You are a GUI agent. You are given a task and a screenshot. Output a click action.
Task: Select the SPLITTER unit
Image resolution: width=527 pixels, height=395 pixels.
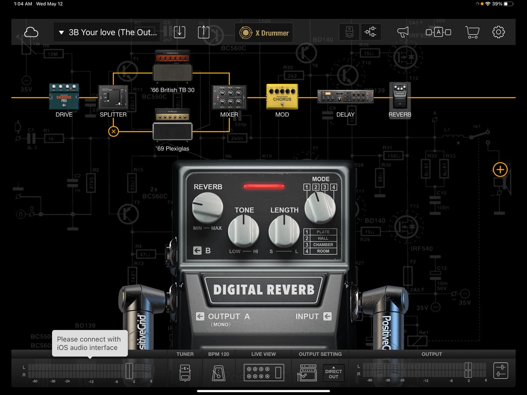[113, 97]
